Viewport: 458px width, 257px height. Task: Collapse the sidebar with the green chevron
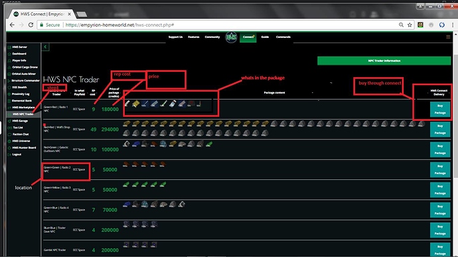pos(45,46)
